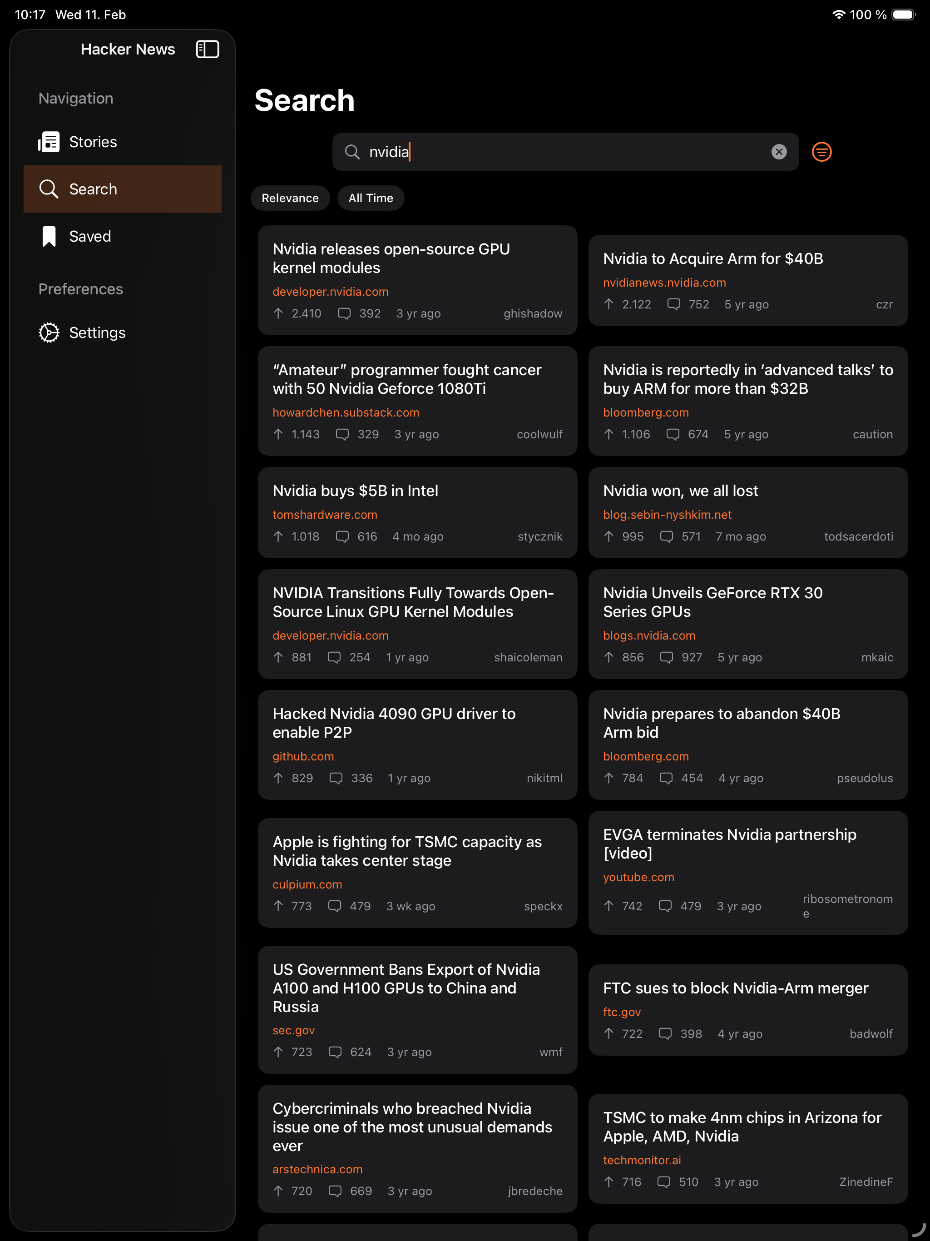Focus the nvidia search input field
The image size is (930, 1241).
565,152
